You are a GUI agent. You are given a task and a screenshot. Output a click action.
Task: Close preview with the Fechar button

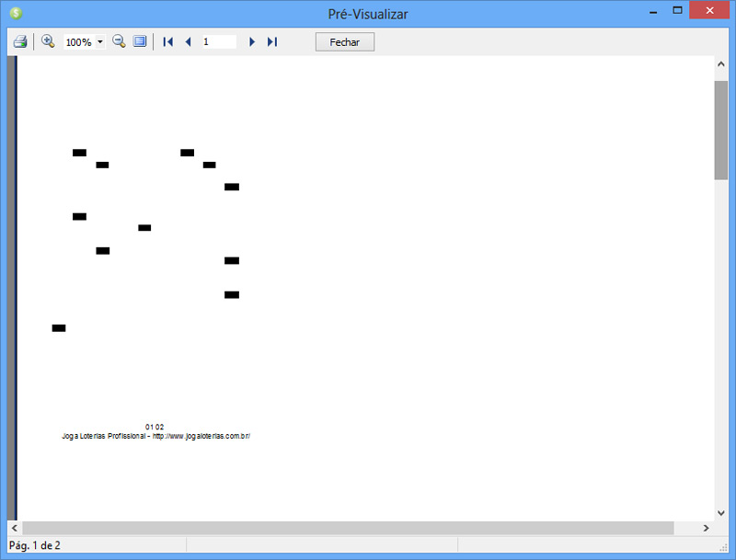pyautogui.click(x=345, y=41)
